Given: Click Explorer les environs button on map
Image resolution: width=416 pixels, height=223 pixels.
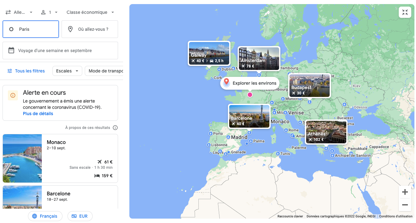Looking at the screenshot, I should coord(250,83).
